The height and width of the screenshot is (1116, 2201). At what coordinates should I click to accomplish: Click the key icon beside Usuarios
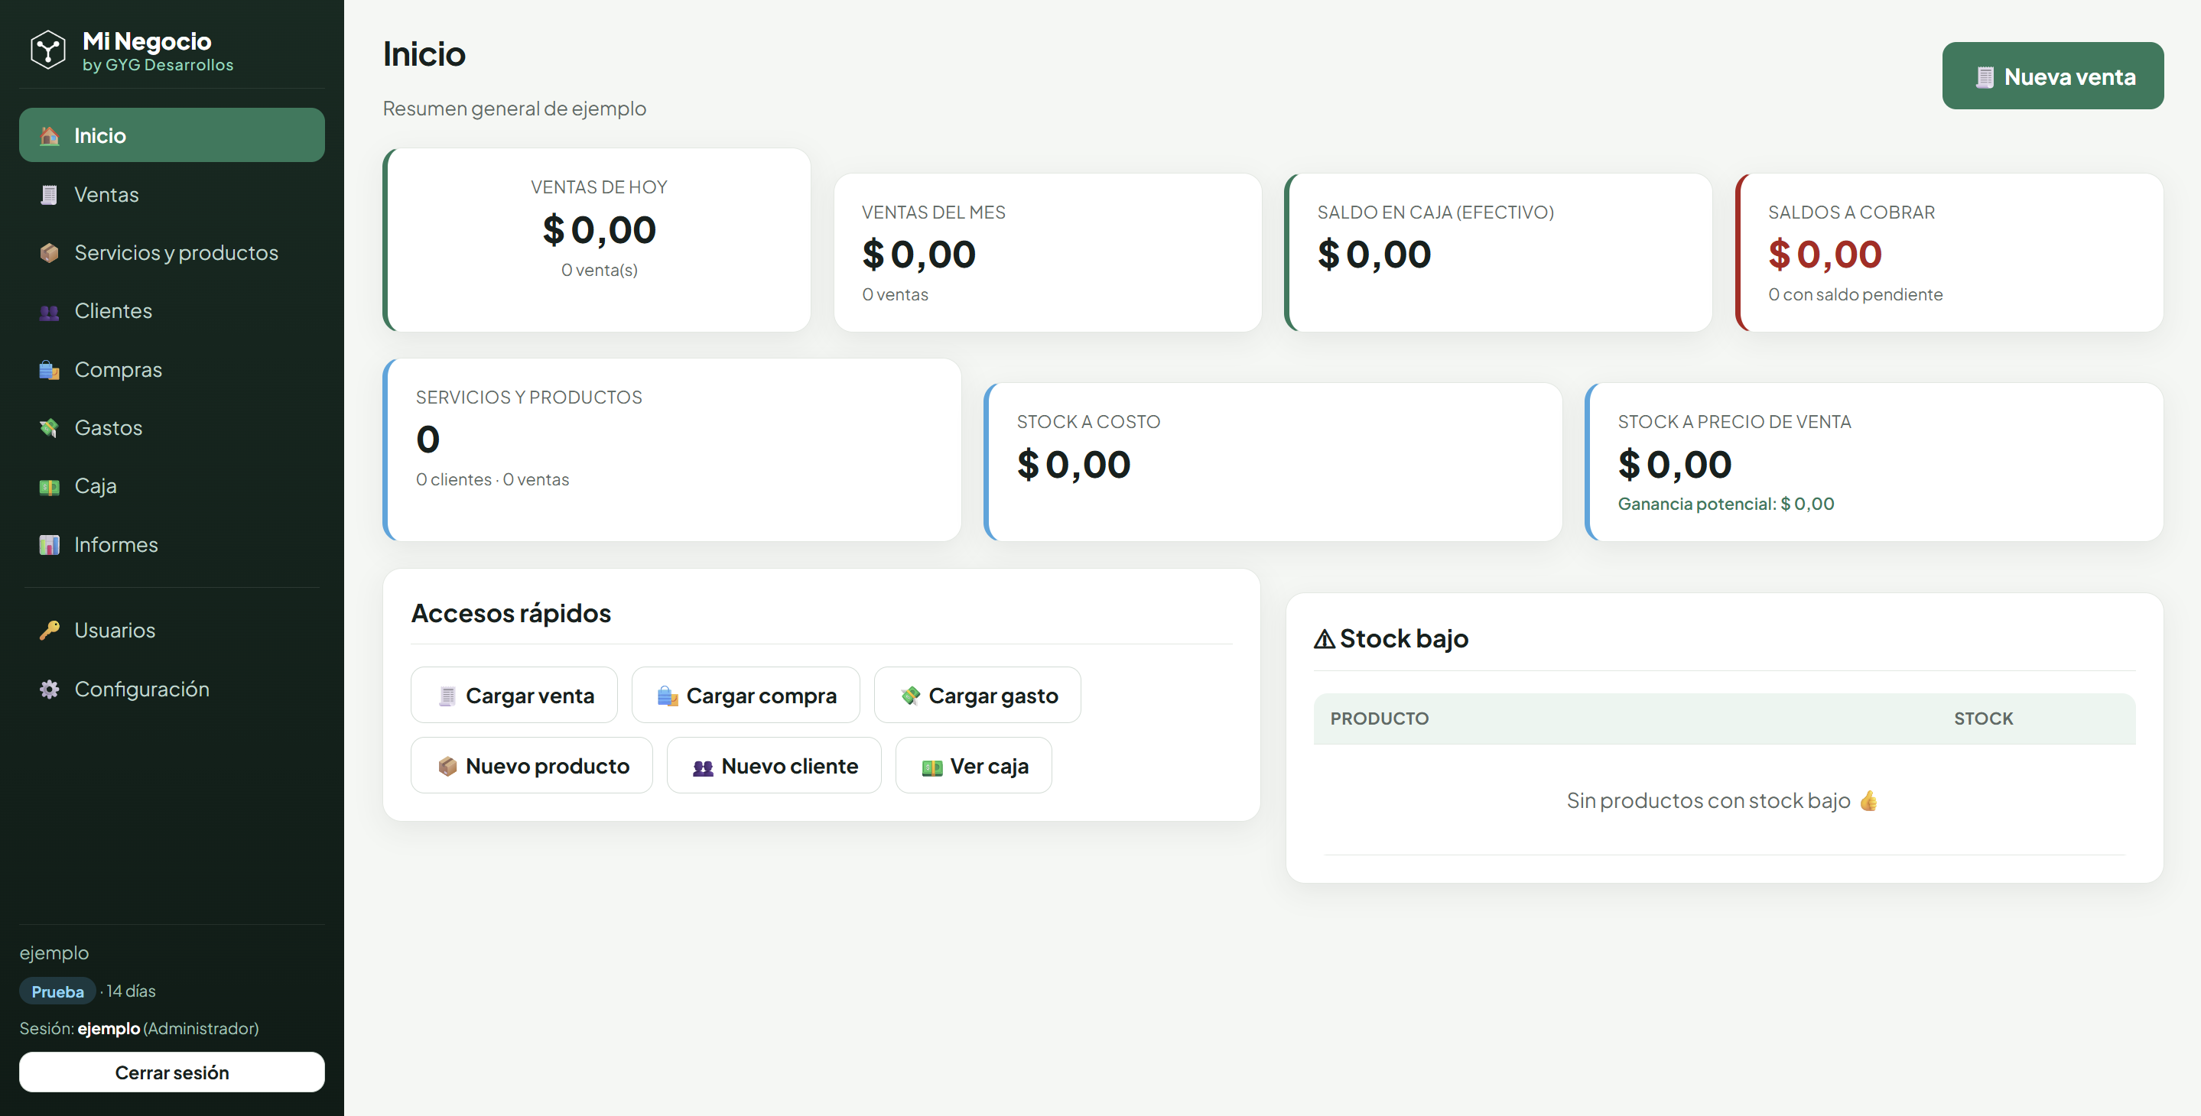(50, 630)
